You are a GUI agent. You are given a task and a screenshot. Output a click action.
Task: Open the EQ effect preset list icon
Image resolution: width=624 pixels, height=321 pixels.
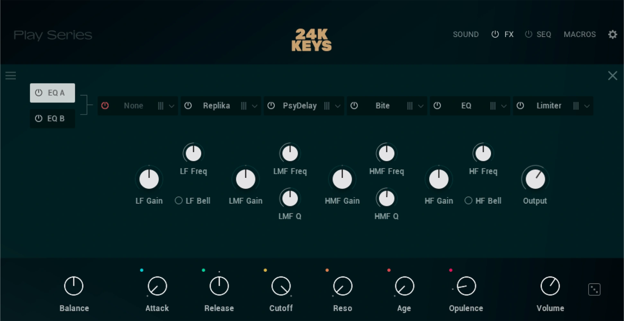tap(494, 106)
